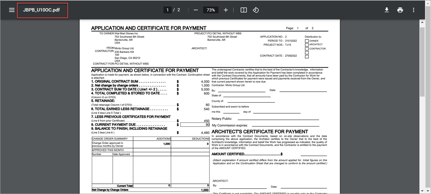Click the 4,460 balance amount
Image resolution: width=431 pixels, height=194 pixels.
pyautogui.click(x=205, y=133)
